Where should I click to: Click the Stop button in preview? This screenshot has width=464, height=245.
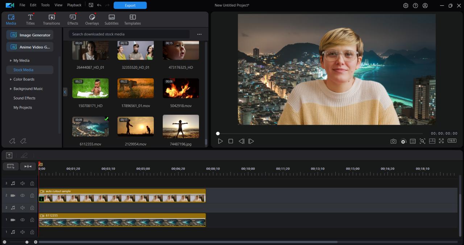pos(231,141)
